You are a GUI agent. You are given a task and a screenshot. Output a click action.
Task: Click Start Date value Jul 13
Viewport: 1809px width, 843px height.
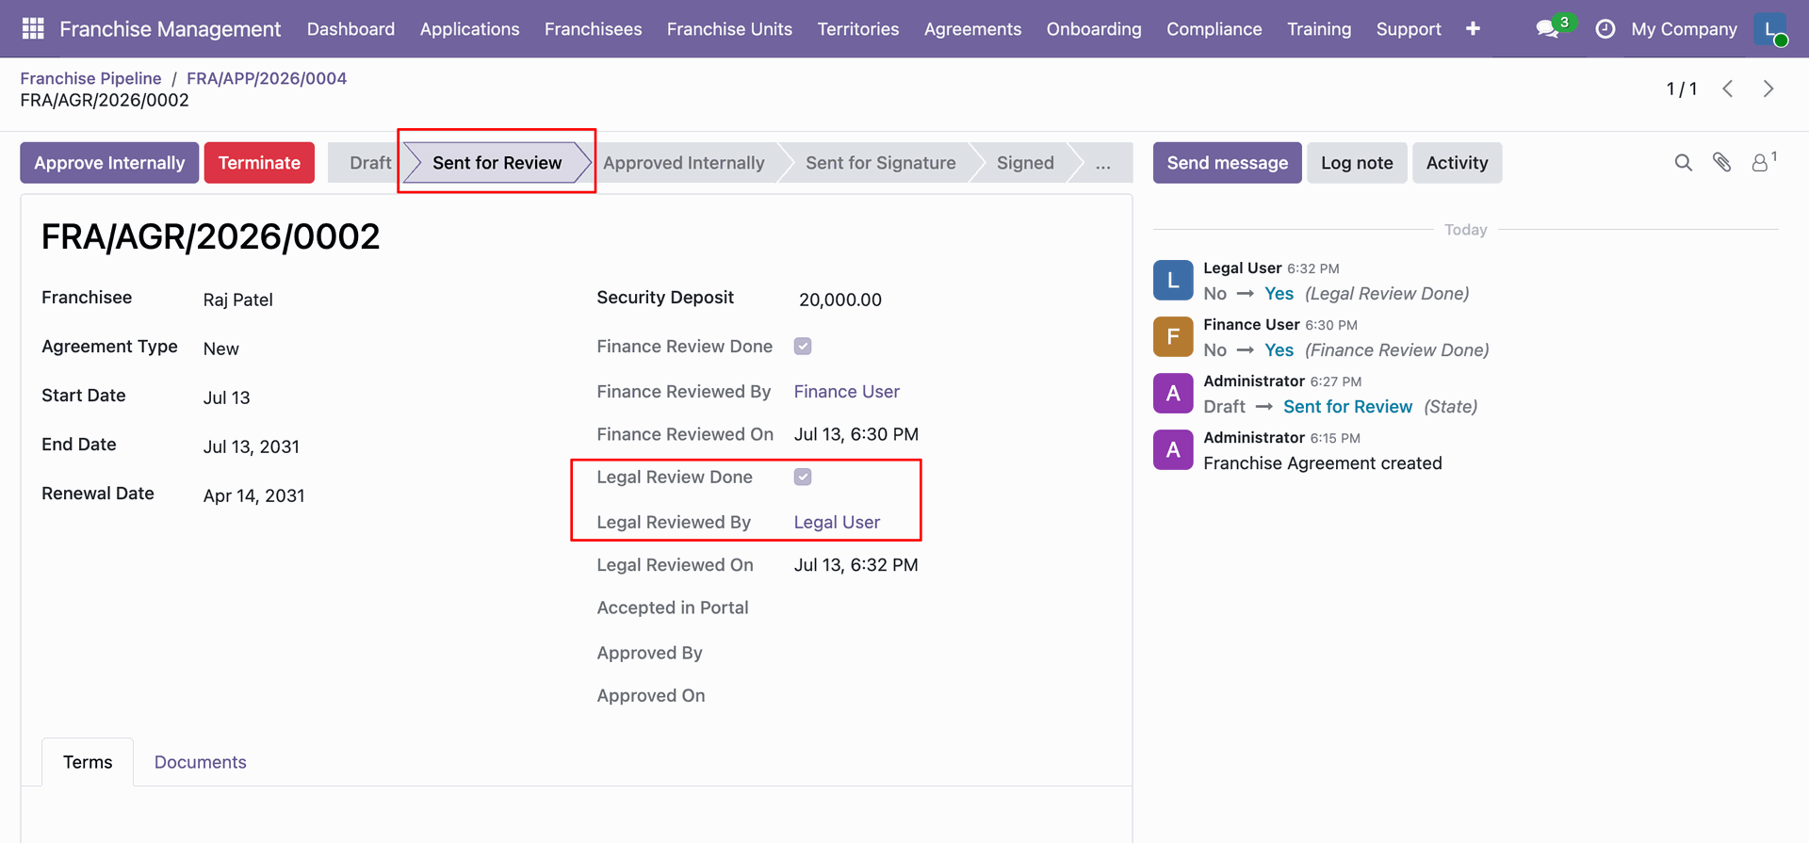(227, 397)
